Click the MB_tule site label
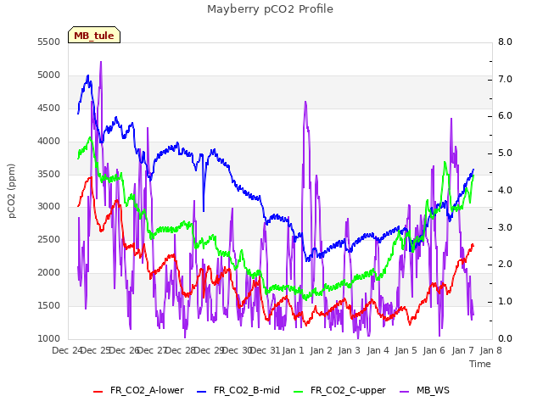The image size is (543, 407). pos(94,36)
